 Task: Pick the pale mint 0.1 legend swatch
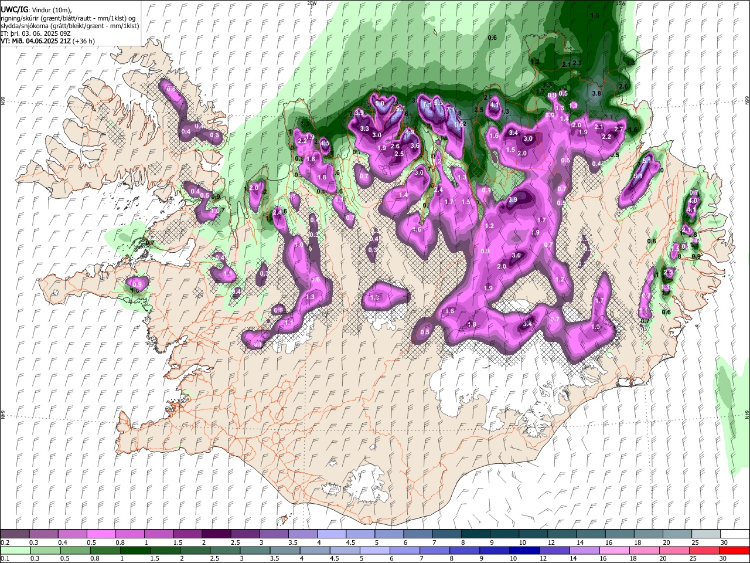15,550
